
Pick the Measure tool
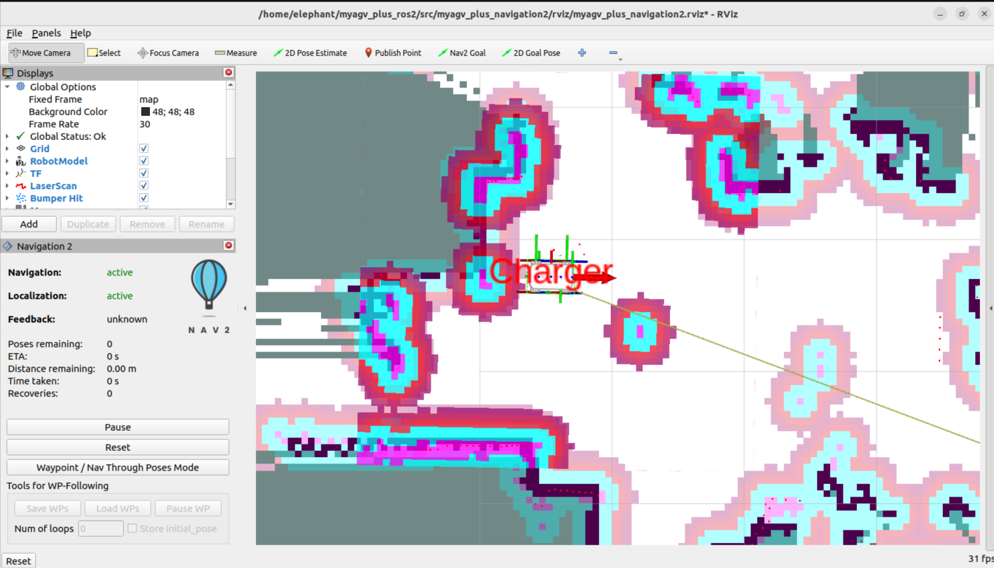pos(236,53)
